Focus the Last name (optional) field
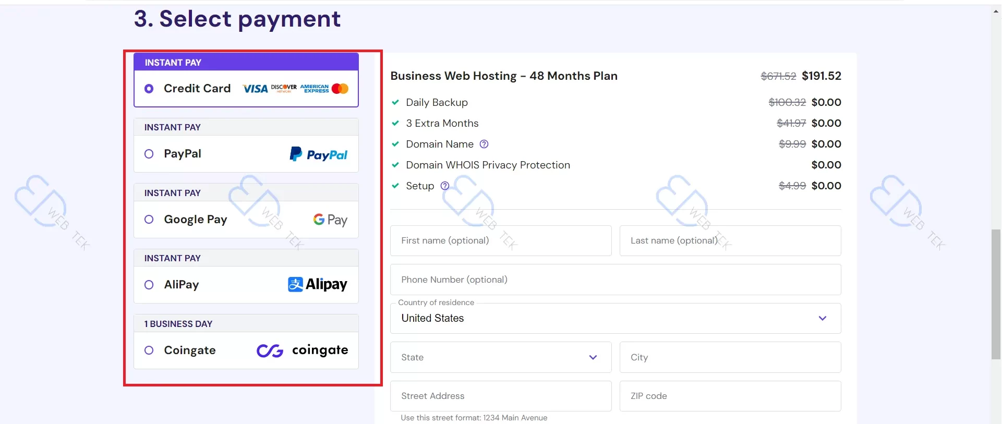 point(730,240)
